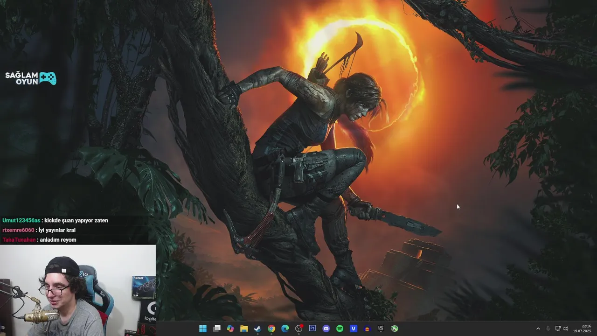Click chat message from TahaTunahan
Image resolution: width=597 pixels, height=336 pixels.
pyautogui.click(x=39, y=240)
